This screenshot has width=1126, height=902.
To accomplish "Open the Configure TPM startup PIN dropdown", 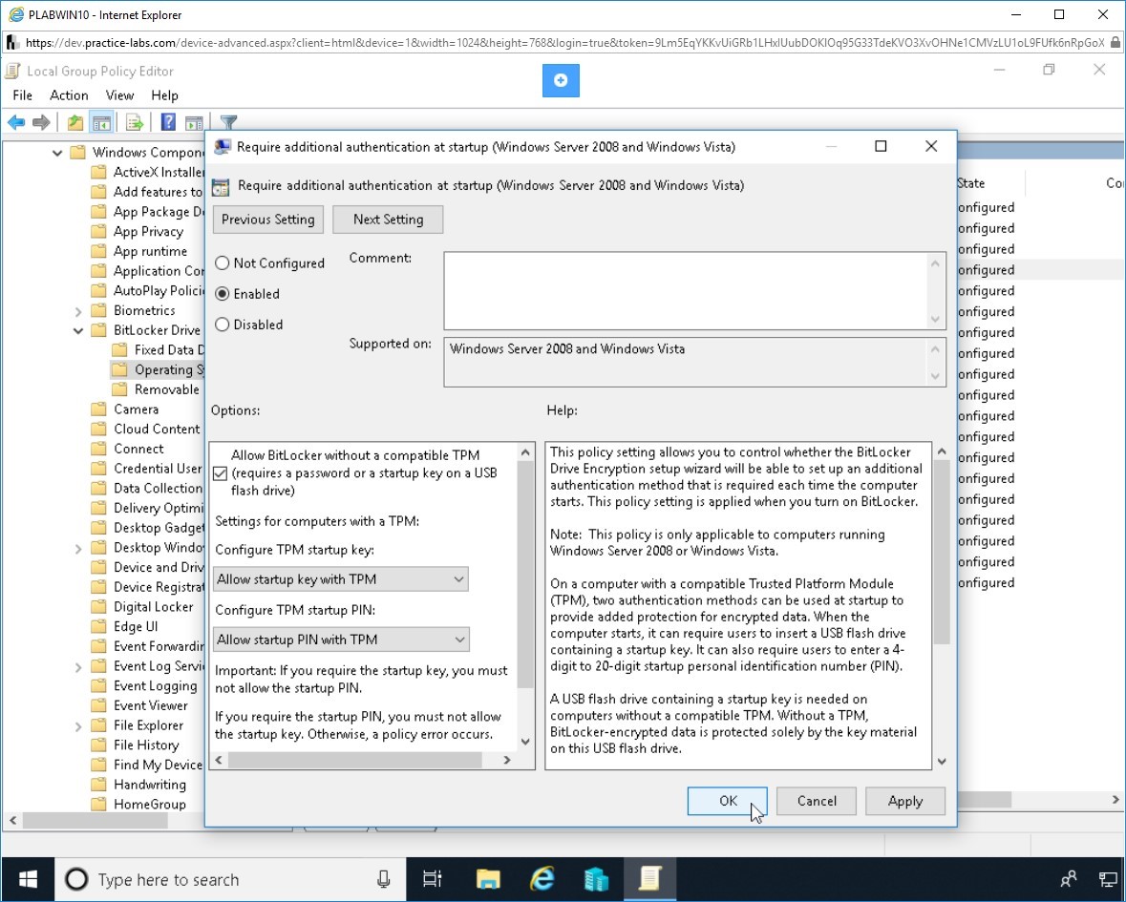I will (x=341, y=640).
